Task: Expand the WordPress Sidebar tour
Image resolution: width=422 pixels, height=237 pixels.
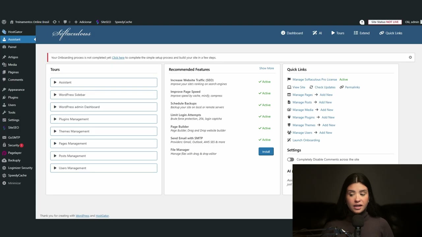Action: (104, 95)
